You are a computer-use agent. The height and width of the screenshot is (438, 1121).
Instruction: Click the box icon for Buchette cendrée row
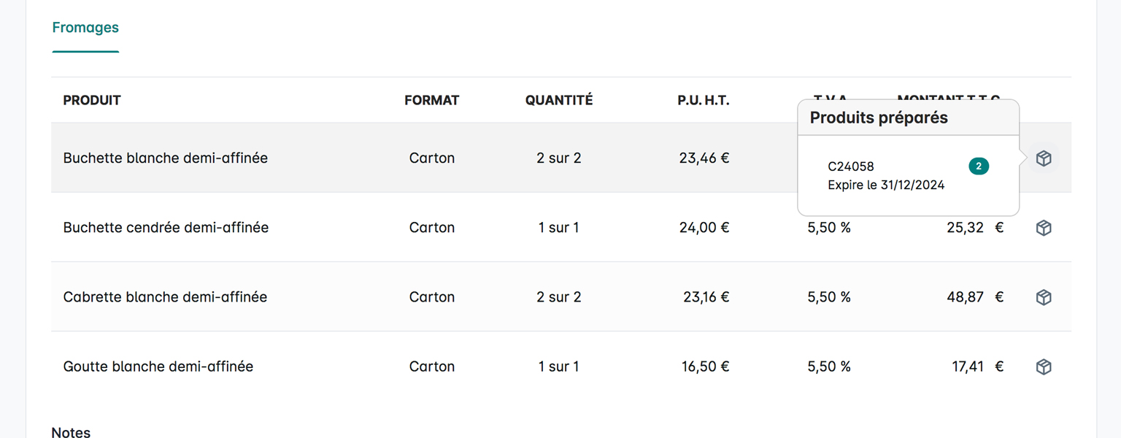pos(1044,228)
